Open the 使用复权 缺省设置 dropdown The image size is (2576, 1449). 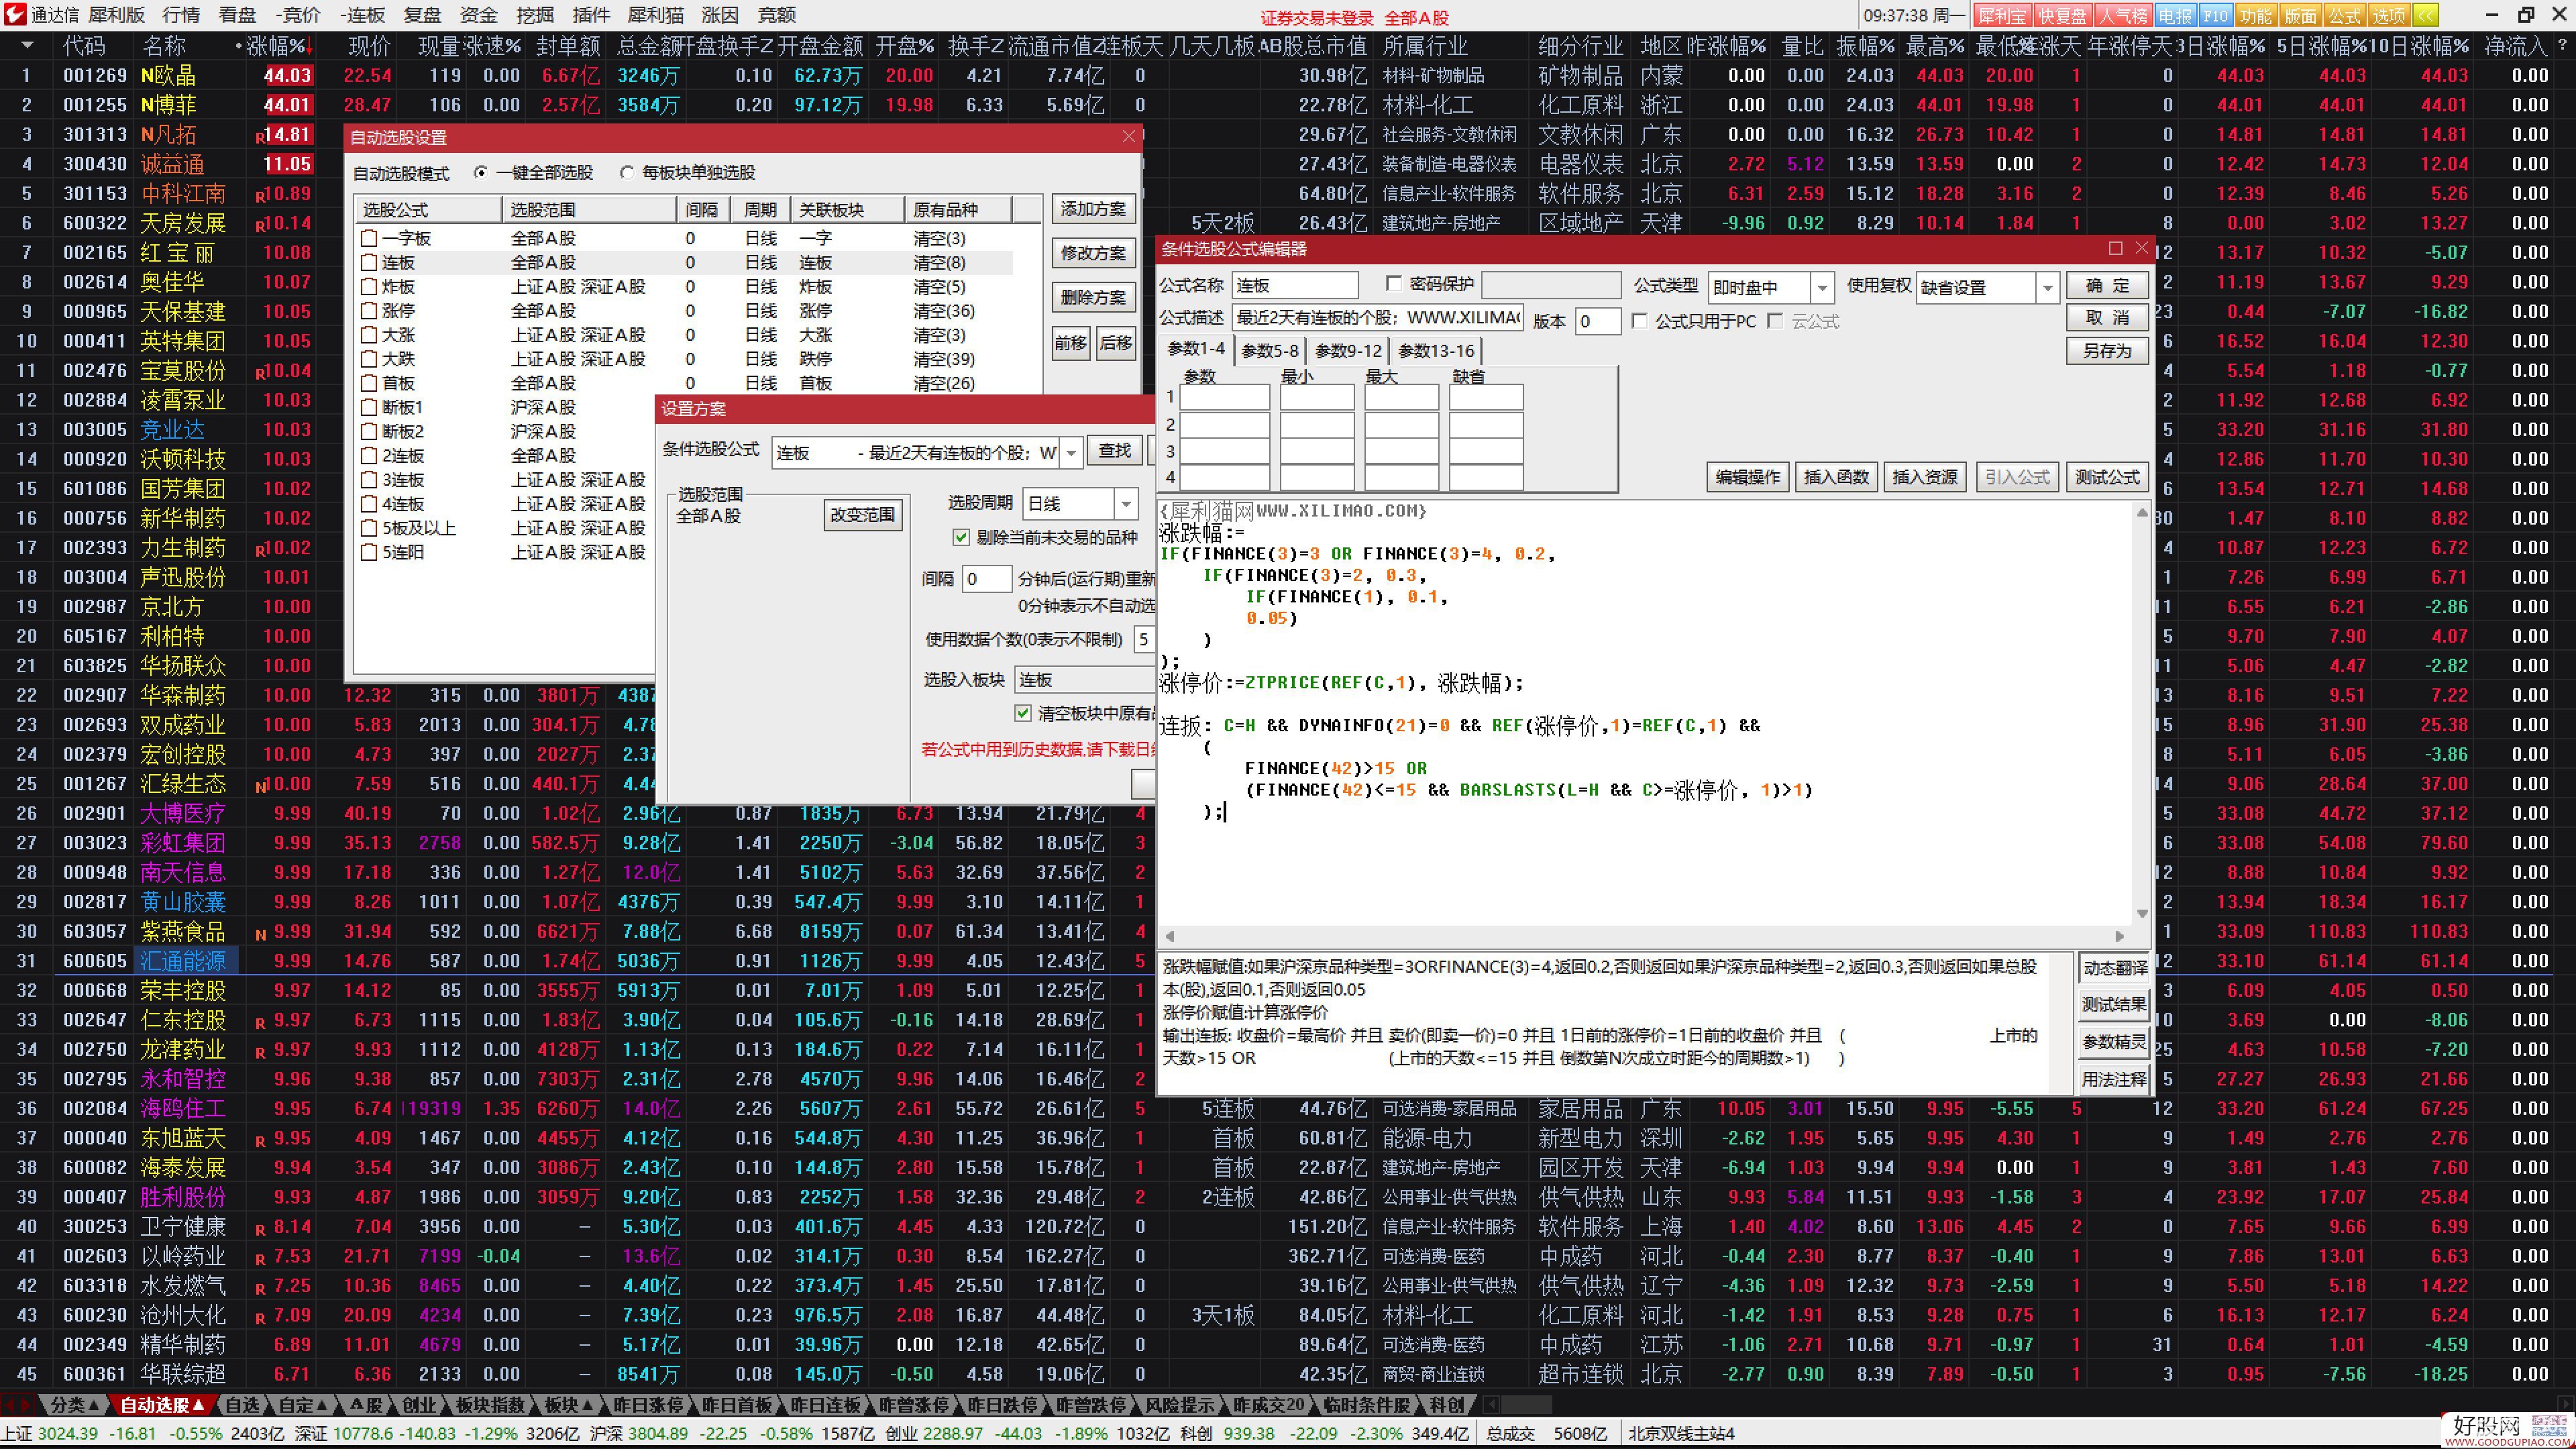coord(2047,288)
